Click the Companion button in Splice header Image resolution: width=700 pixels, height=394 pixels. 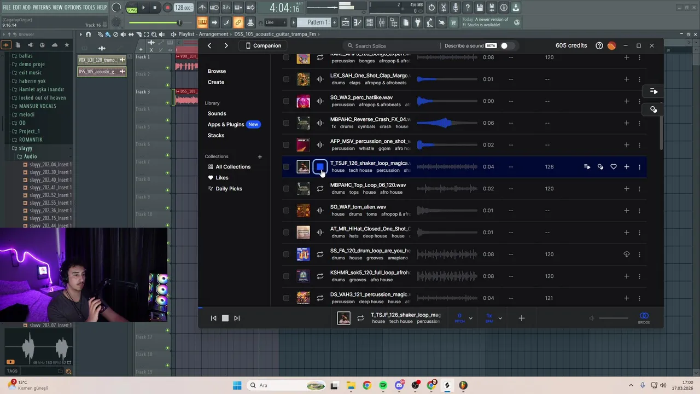[x=264, y=45]
